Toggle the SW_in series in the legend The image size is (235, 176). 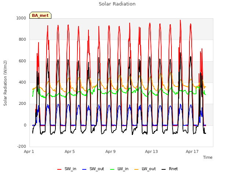click(x=67, y=169)
